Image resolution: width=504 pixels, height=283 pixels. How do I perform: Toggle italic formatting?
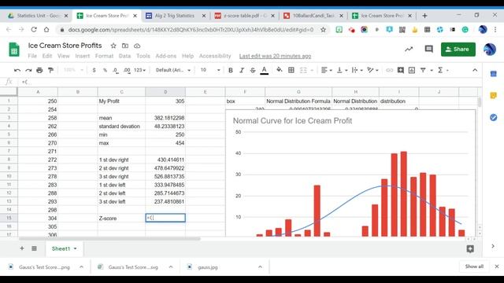tap(242, 70)
